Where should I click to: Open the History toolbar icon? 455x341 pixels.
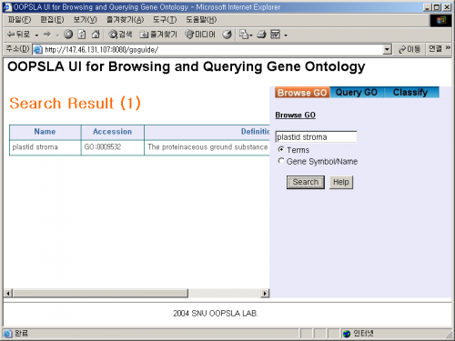click(227, 35)
